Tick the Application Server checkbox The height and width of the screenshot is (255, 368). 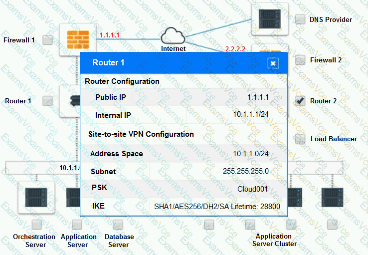77,224
